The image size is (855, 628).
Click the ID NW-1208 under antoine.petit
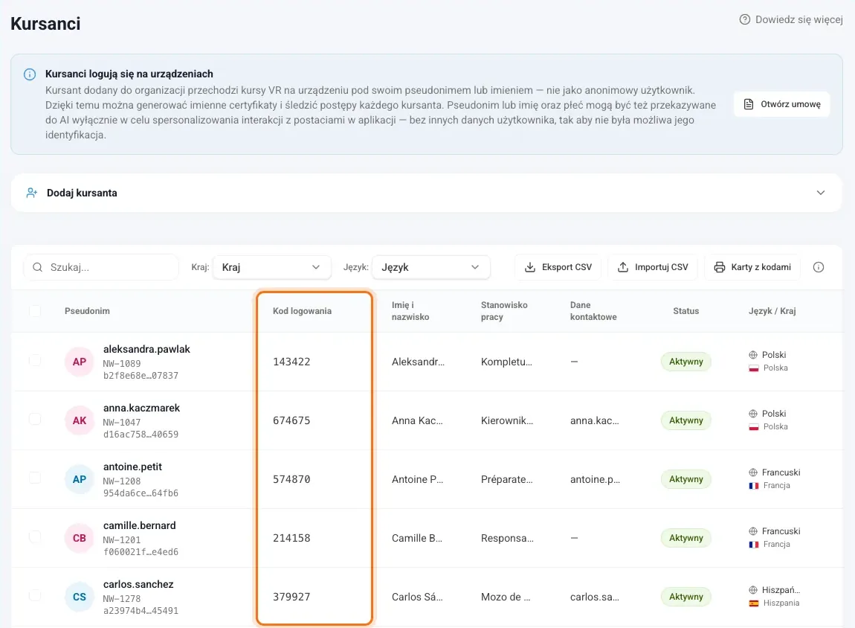(122, 481)
